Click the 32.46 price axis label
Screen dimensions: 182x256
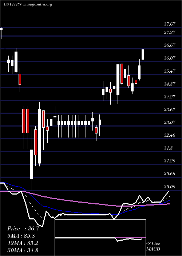point(170,135)
